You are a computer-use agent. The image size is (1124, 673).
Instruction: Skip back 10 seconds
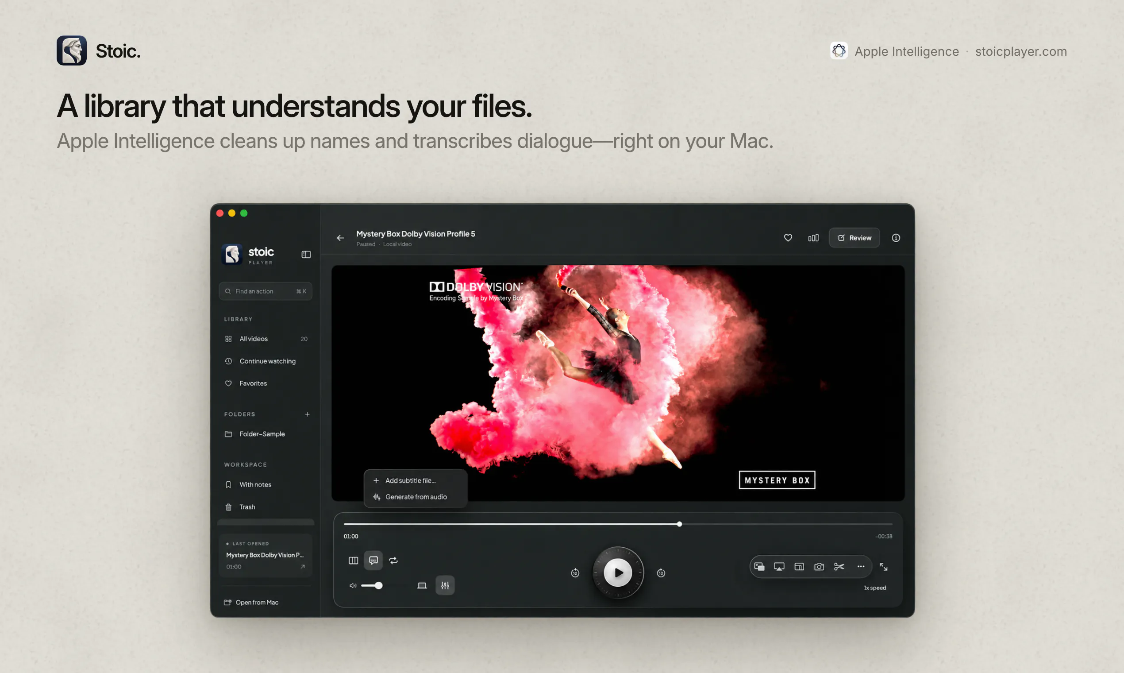pyautogui.click(x=575, y=573)
